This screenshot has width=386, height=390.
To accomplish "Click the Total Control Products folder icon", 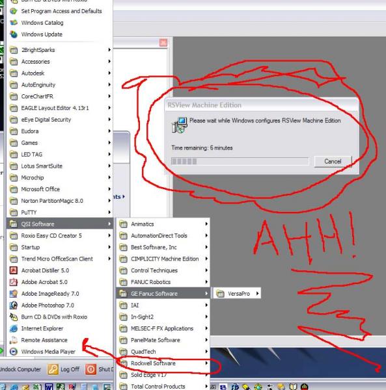I will pyautogui.click(x=123, y=387).
